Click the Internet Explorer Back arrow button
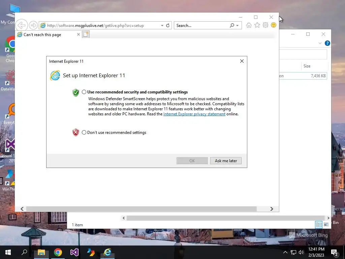The image size is (345, 259). click(22, 25)
